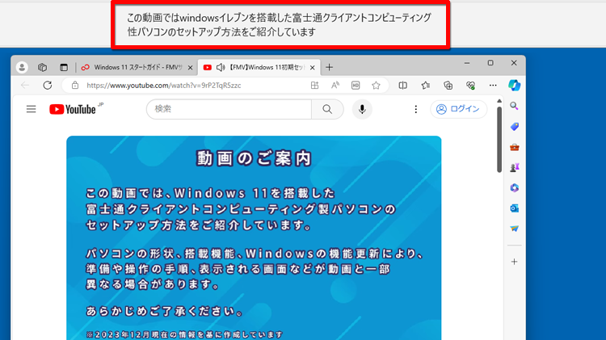Open the app available install icon
606x340 pixels.
(x=314, y=86)
